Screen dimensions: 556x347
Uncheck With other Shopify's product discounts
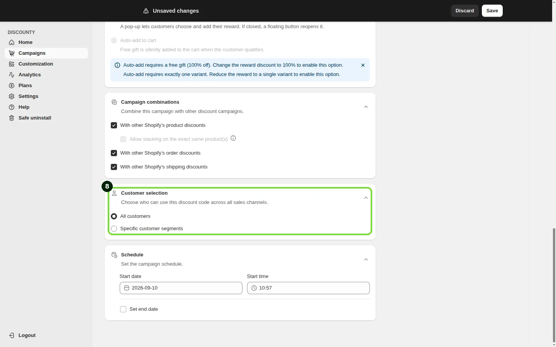click(114, 125)
